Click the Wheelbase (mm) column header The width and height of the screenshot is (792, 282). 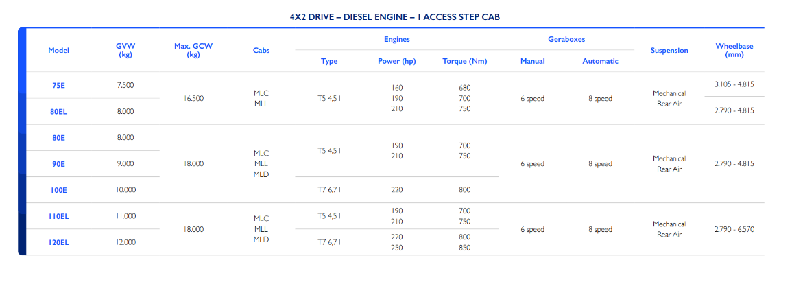point(734,50)
